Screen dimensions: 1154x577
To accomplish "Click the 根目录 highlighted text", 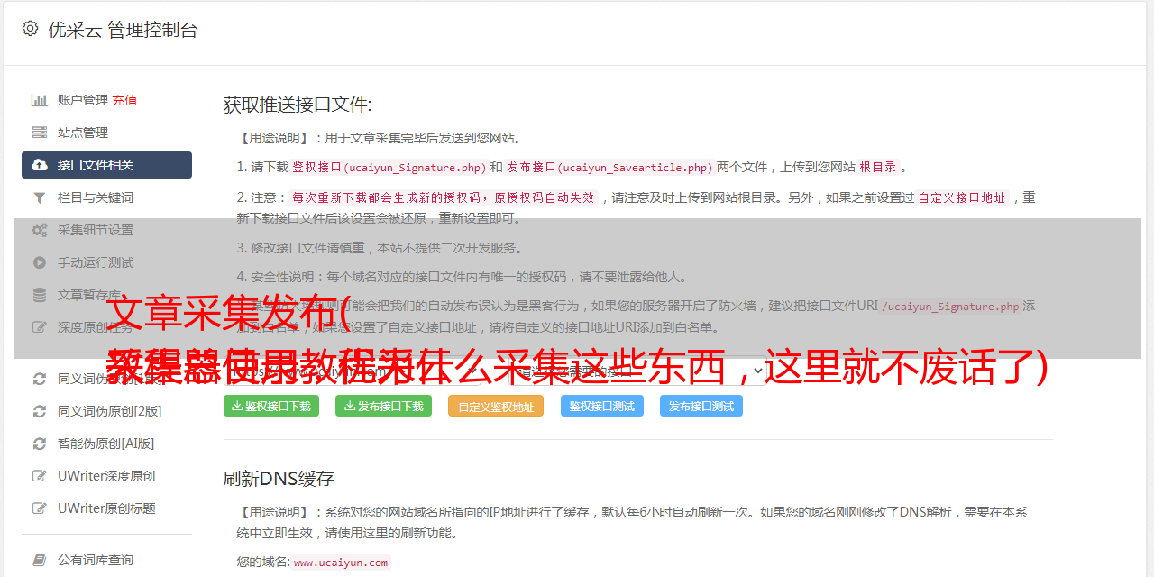I will point(878,168).
